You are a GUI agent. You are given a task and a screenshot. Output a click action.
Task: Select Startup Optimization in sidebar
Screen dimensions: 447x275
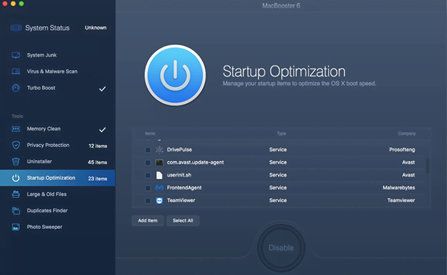click(58, 178)
